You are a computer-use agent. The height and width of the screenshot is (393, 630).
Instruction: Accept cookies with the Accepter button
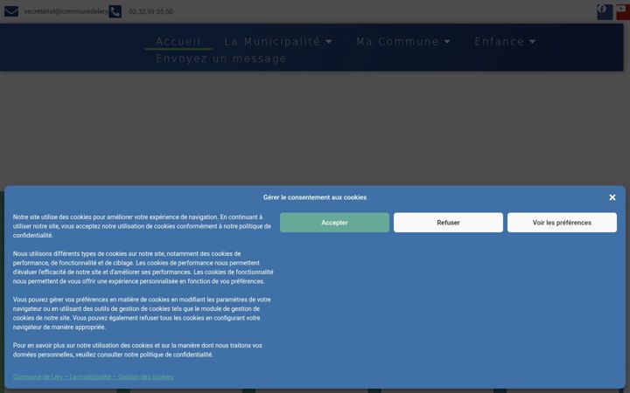[334, 223]
